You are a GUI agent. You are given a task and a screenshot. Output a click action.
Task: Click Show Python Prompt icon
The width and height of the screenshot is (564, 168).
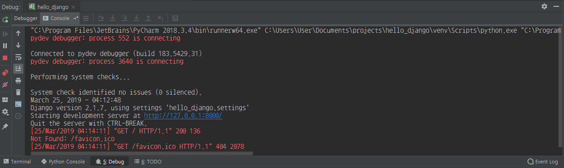[x=18, y=104]
